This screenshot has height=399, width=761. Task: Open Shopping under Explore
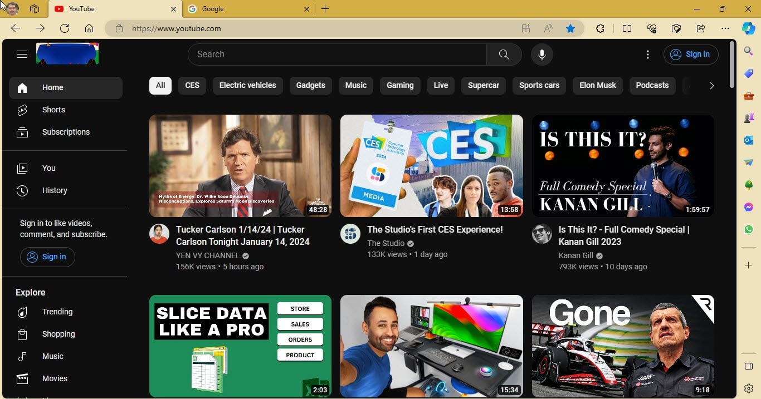(66, 334)
